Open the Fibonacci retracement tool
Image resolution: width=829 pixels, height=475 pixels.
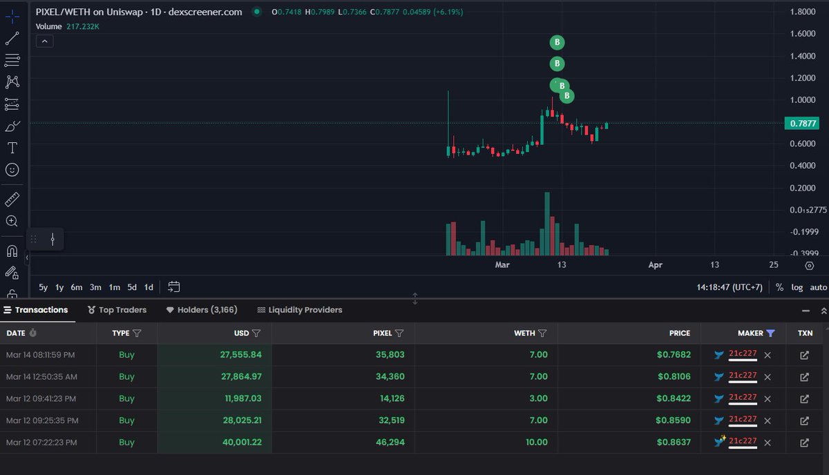[12, 59]
